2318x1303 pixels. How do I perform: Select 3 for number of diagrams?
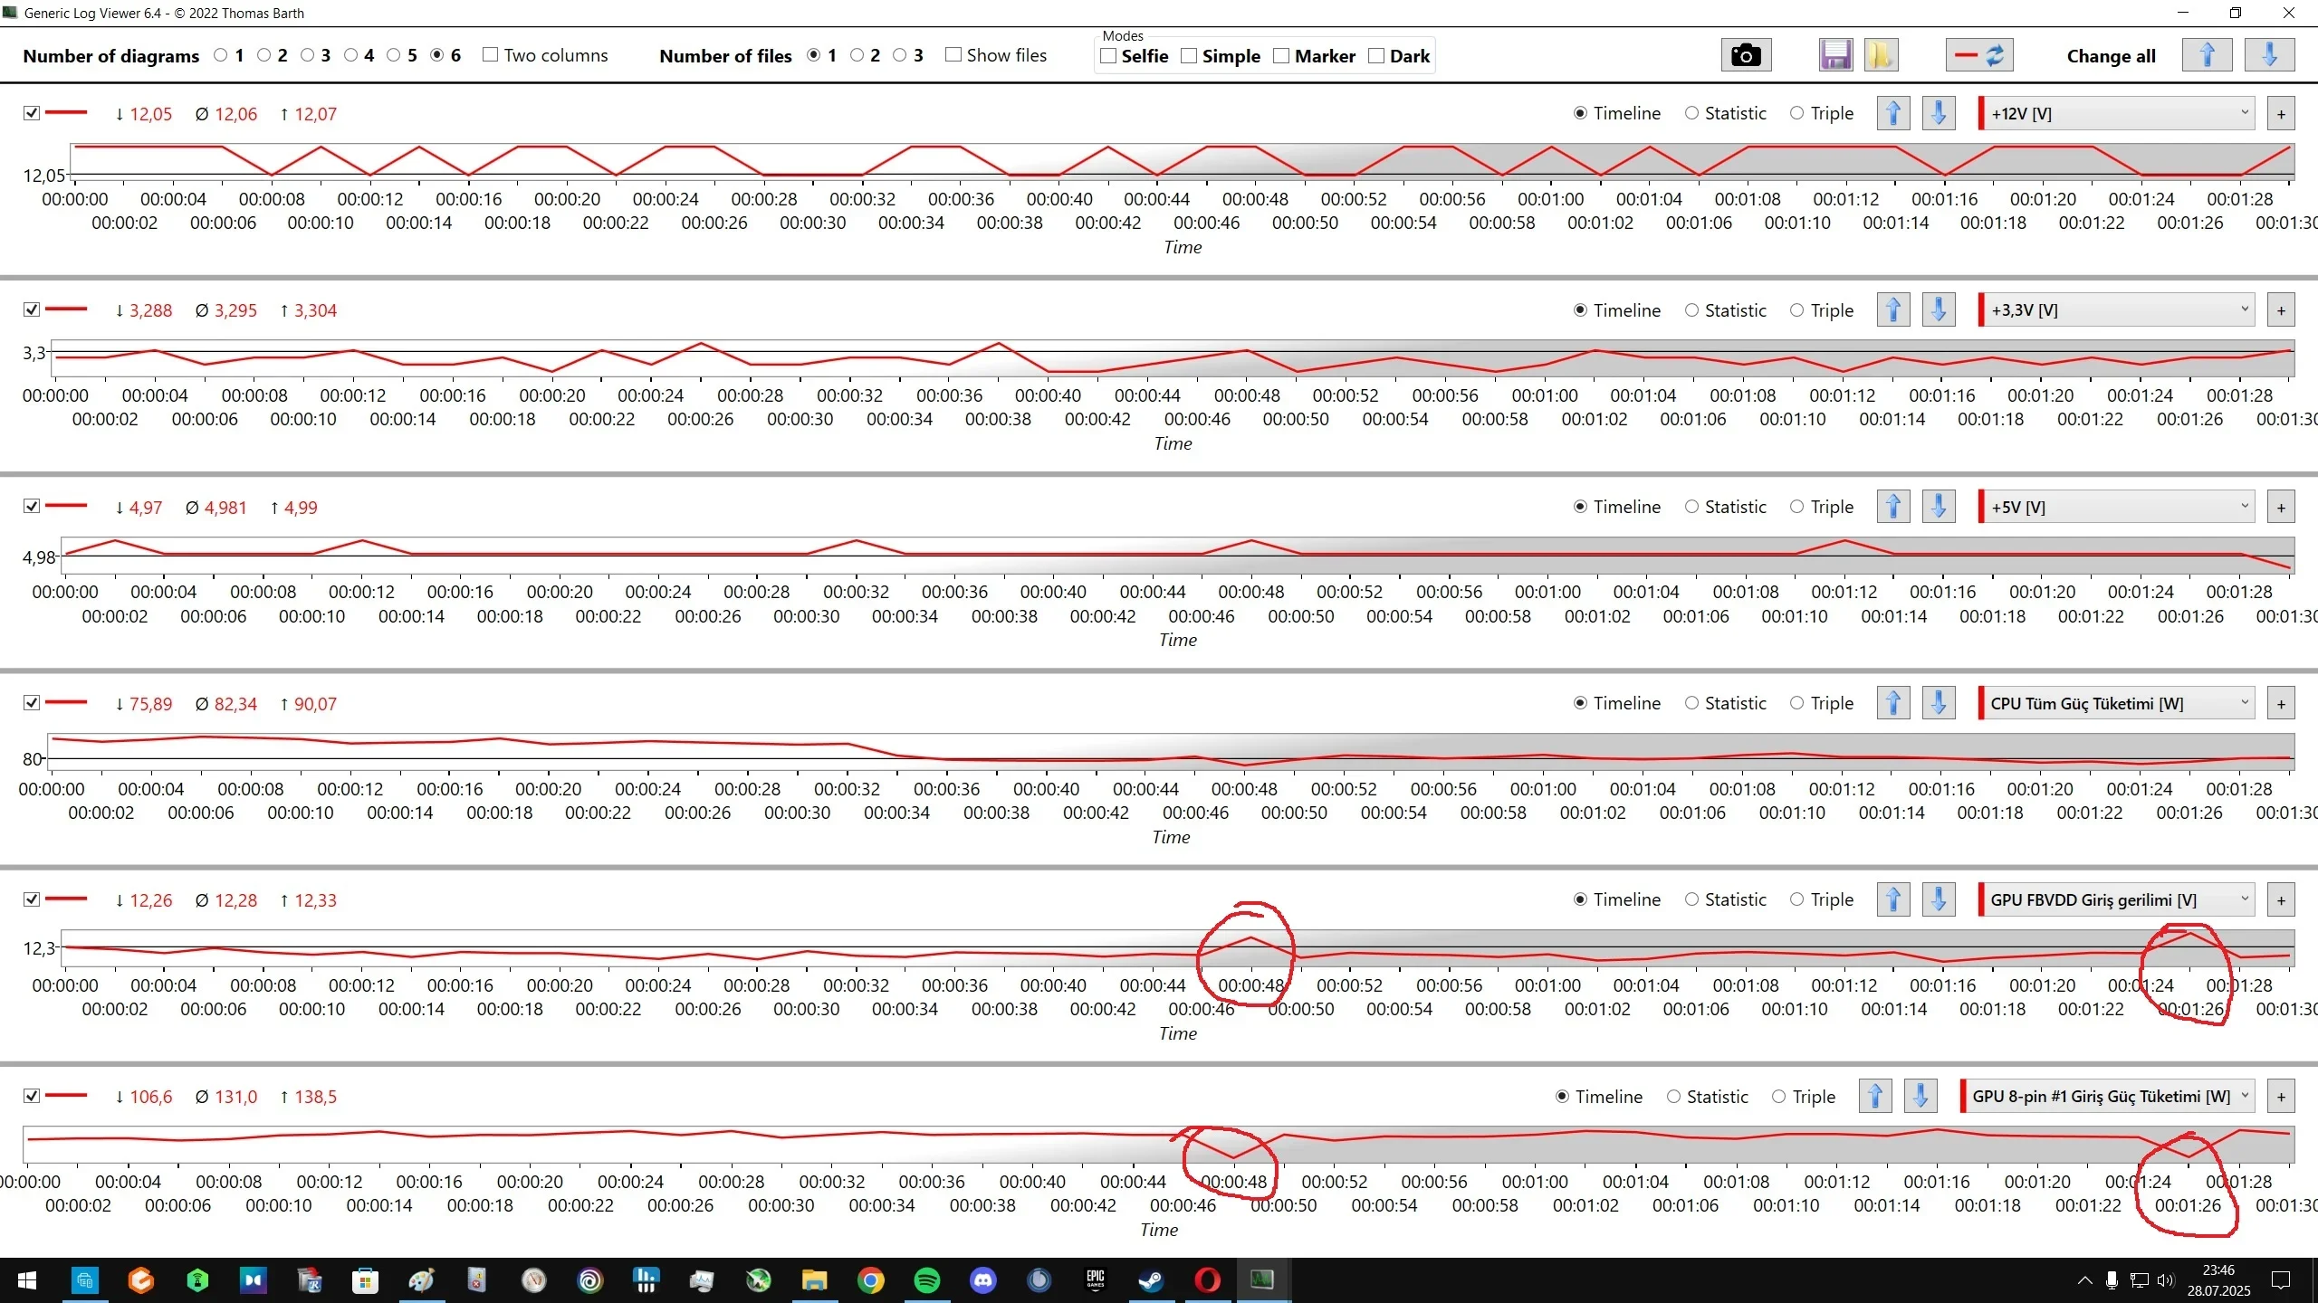click(308, 55)
